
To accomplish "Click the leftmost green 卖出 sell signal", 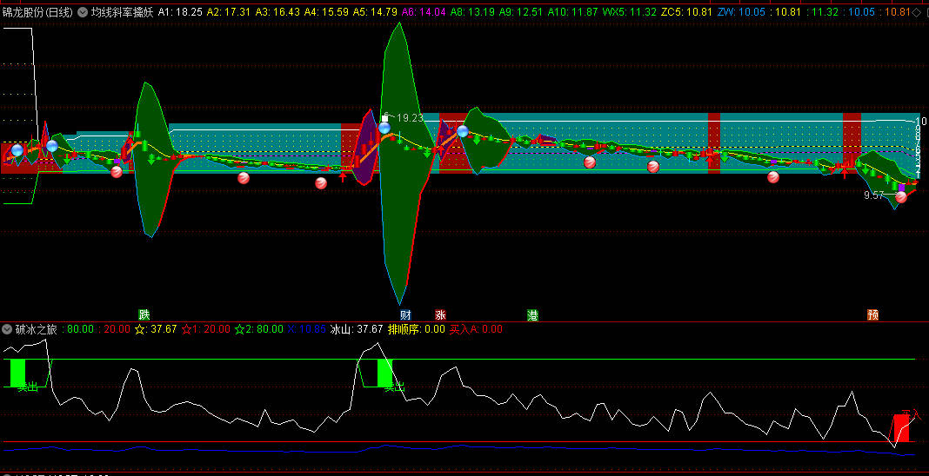I will (x=27, y=387).
